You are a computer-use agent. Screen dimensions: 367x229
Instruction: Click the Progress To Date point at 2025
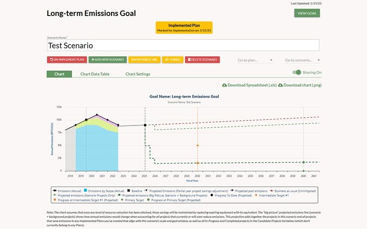pyautogui.click(x=145, y=125)
